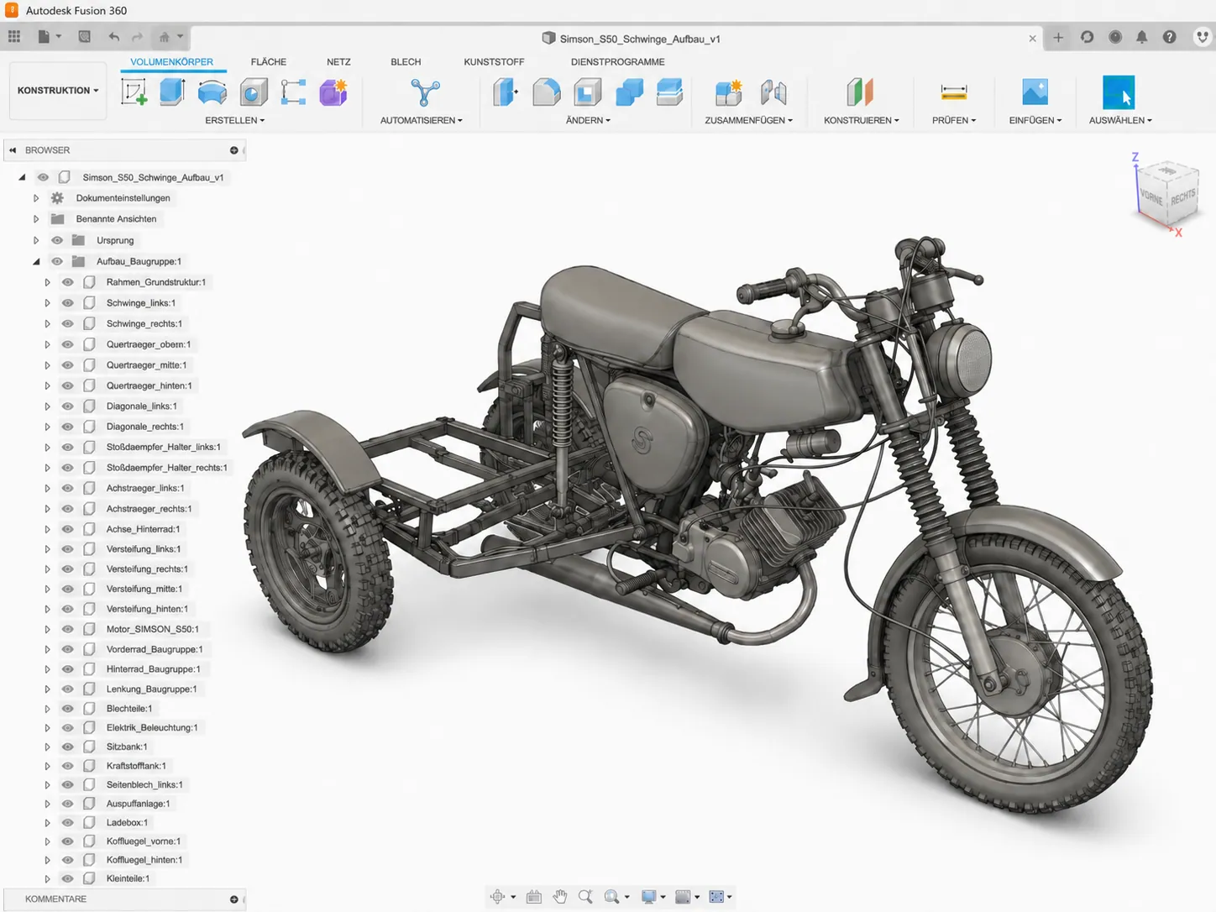
Task: Switch to the KUNSTSTOFF tab
Action: (494, 62)
